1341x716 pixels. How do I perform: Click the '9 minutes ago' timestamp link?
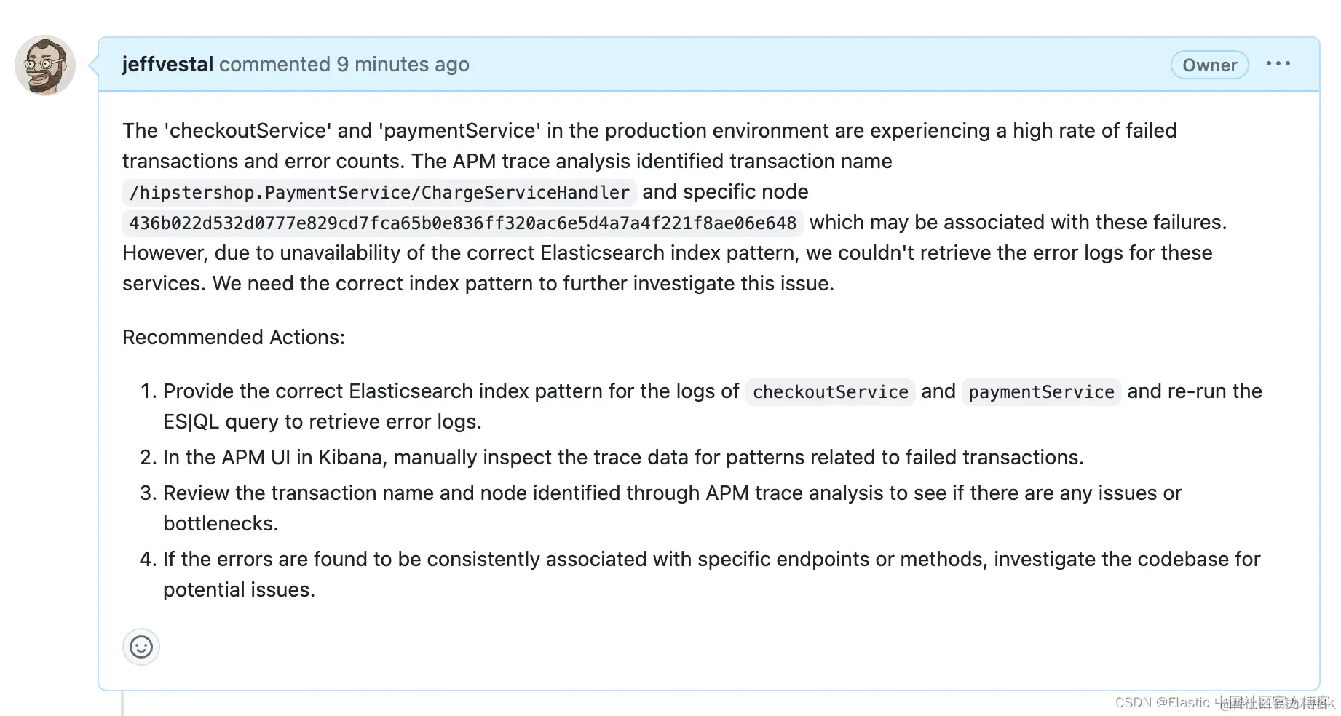coord(403,64)
